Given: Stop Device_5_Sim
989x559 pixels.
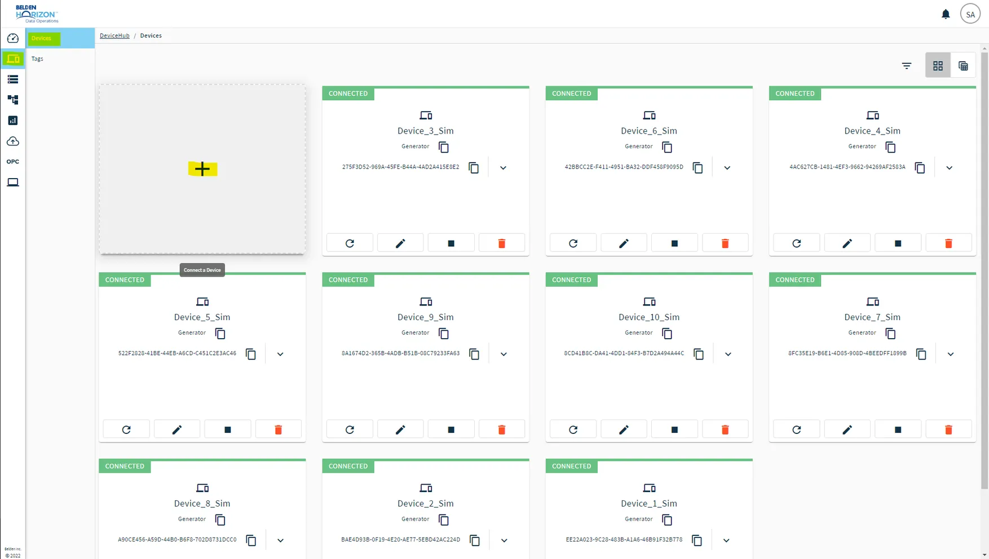Looking at the screenshot, I should pos(228,429).
